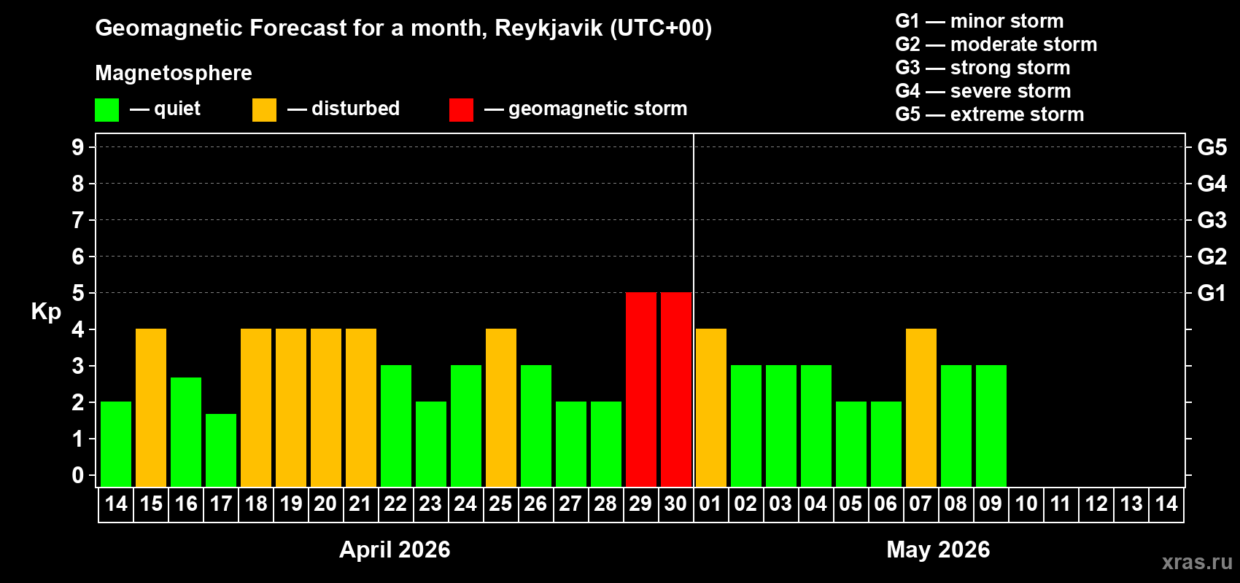Click the 'G2 — moderate storm' legend text

click(996, 44)
